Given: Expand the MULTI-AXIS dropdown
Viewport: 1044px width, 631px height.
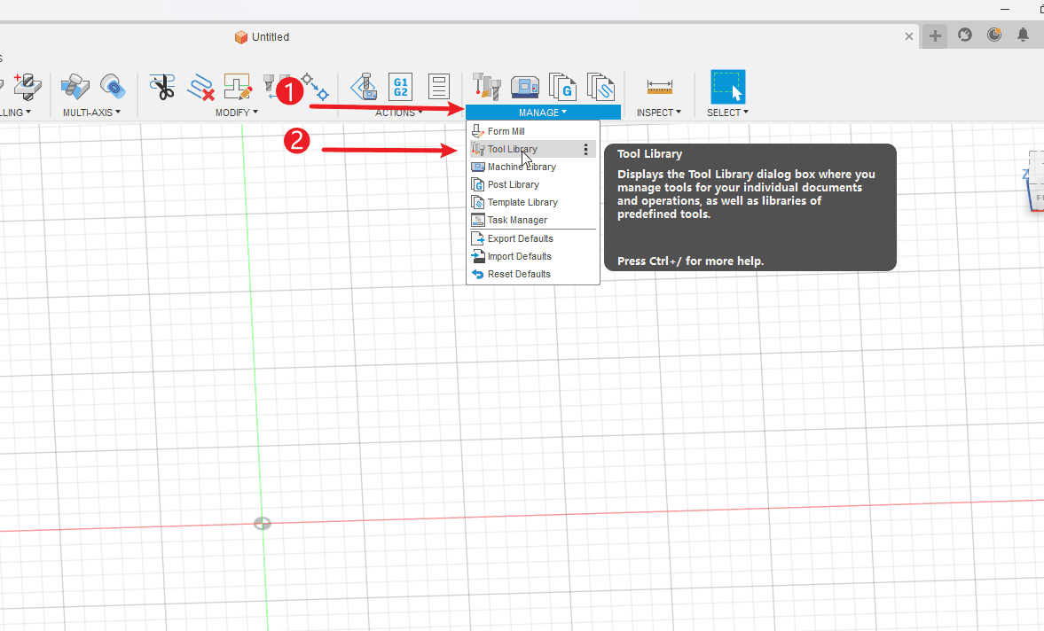Looking at the screenshot, I should click(91, 113).
